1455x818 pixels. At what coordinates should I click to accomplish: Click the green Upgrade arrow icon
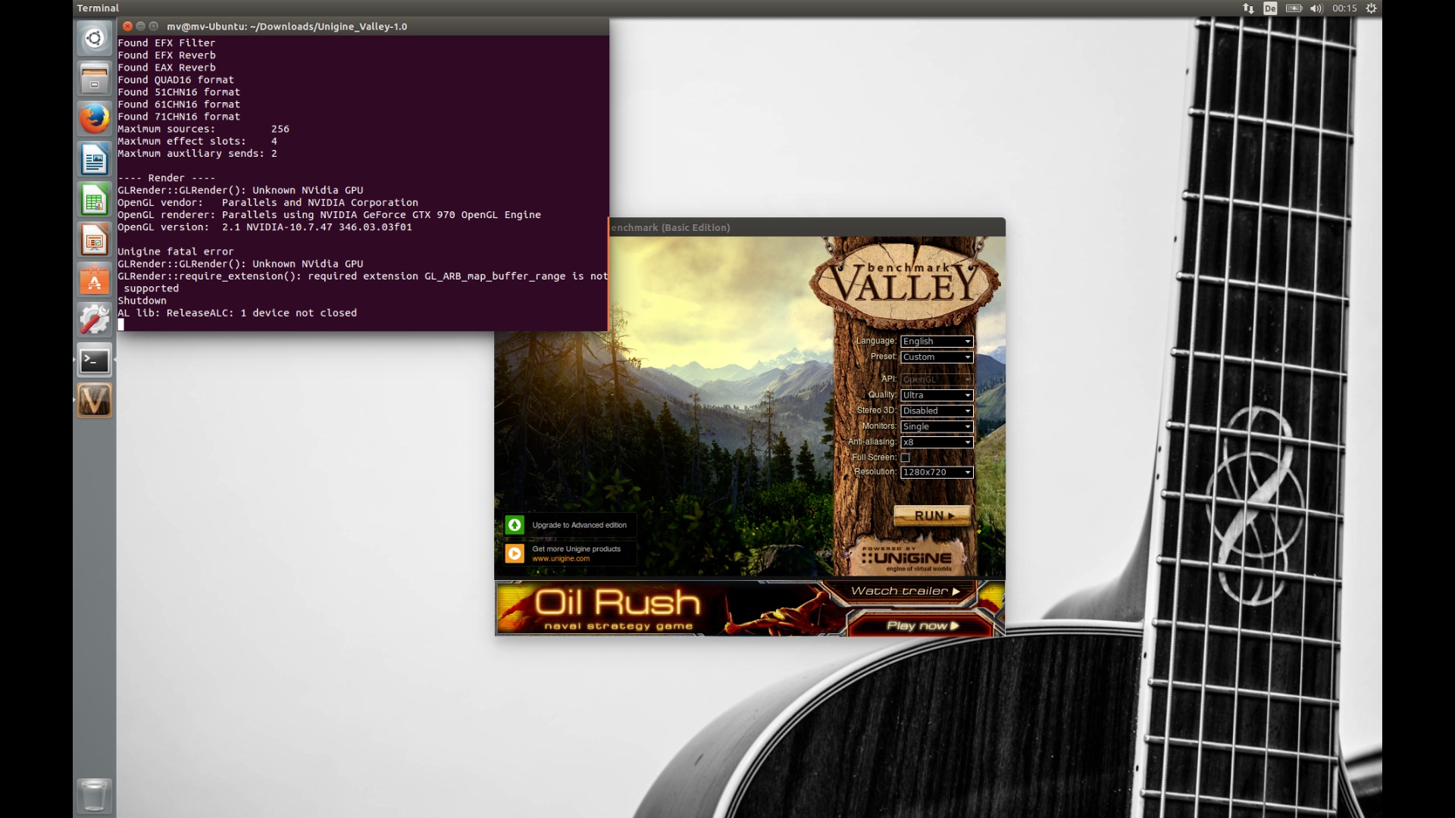(x=515, y=525)
